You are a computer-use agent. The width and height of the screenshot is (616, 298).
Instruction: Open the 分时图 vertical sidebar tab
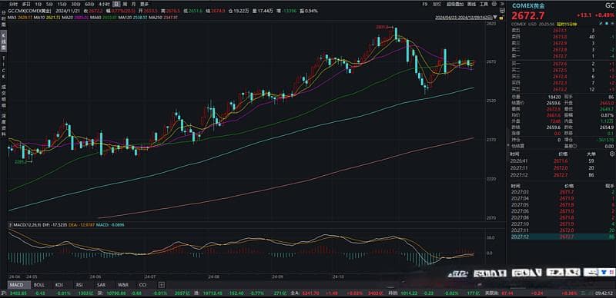click(4, 19)
